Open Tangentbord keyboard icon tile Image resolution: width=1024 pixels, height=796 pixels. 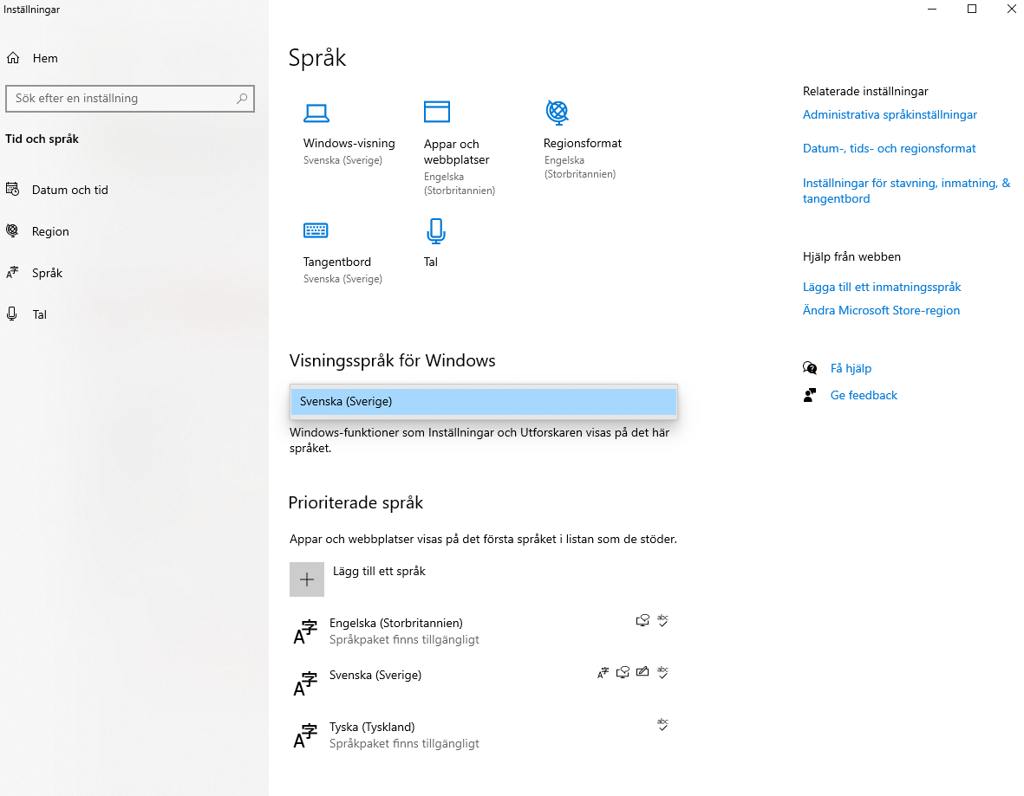pyautogui.click(x=316, y=230)
